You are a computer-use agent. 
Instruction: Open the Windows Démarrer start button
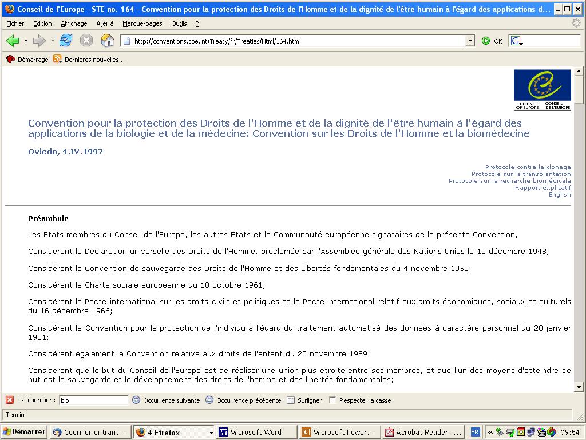[24, 432]
